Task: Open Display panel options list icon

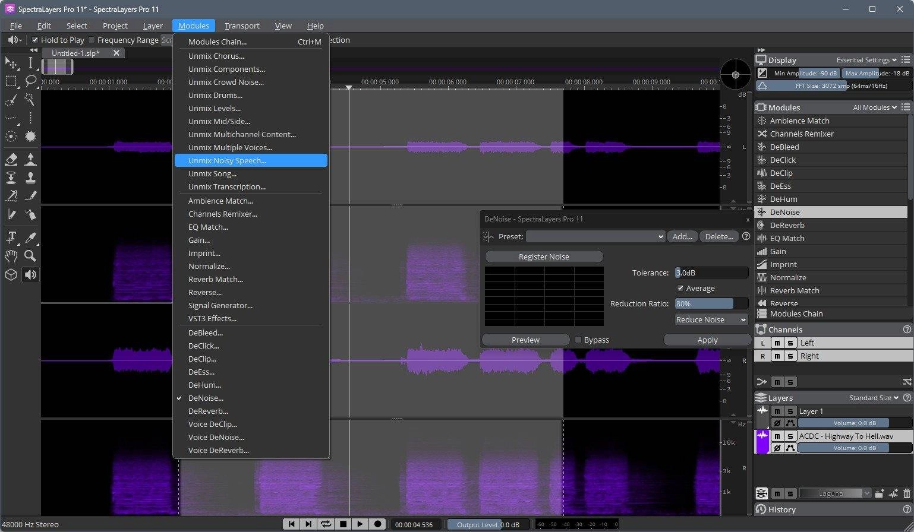Action: [x=905, y=60]
